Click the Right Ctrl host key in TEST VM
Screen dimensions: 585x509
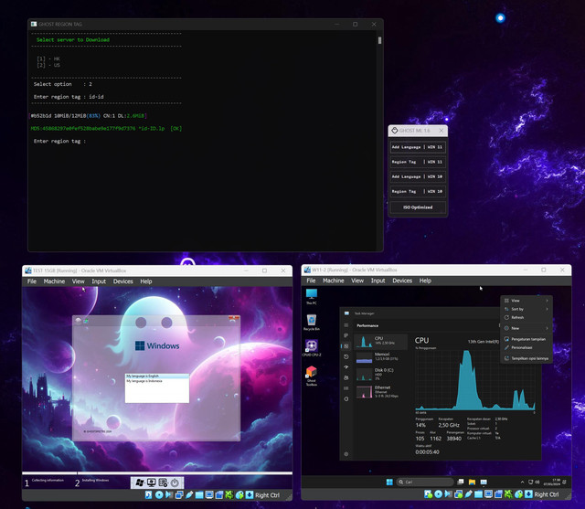(267, 495)
